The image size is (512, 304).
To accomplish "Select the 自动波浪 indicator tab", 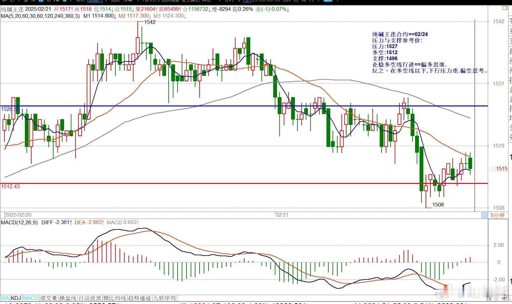I will point(90,298).
